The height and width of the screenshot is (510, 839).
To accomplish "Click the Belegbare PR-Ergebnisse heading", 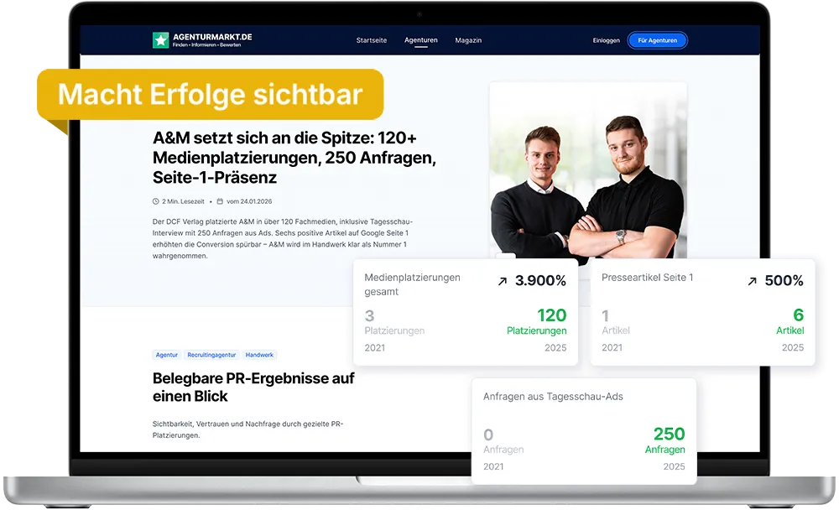I will [x=253, y=388].
